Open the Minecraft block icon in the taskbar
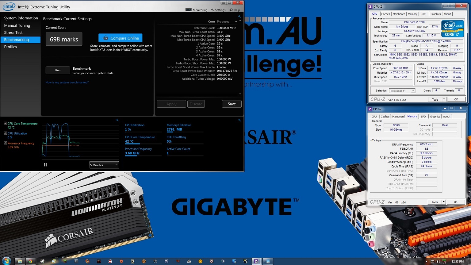The width and height of the screenshot is (471, 265). (x=65, y=261)
